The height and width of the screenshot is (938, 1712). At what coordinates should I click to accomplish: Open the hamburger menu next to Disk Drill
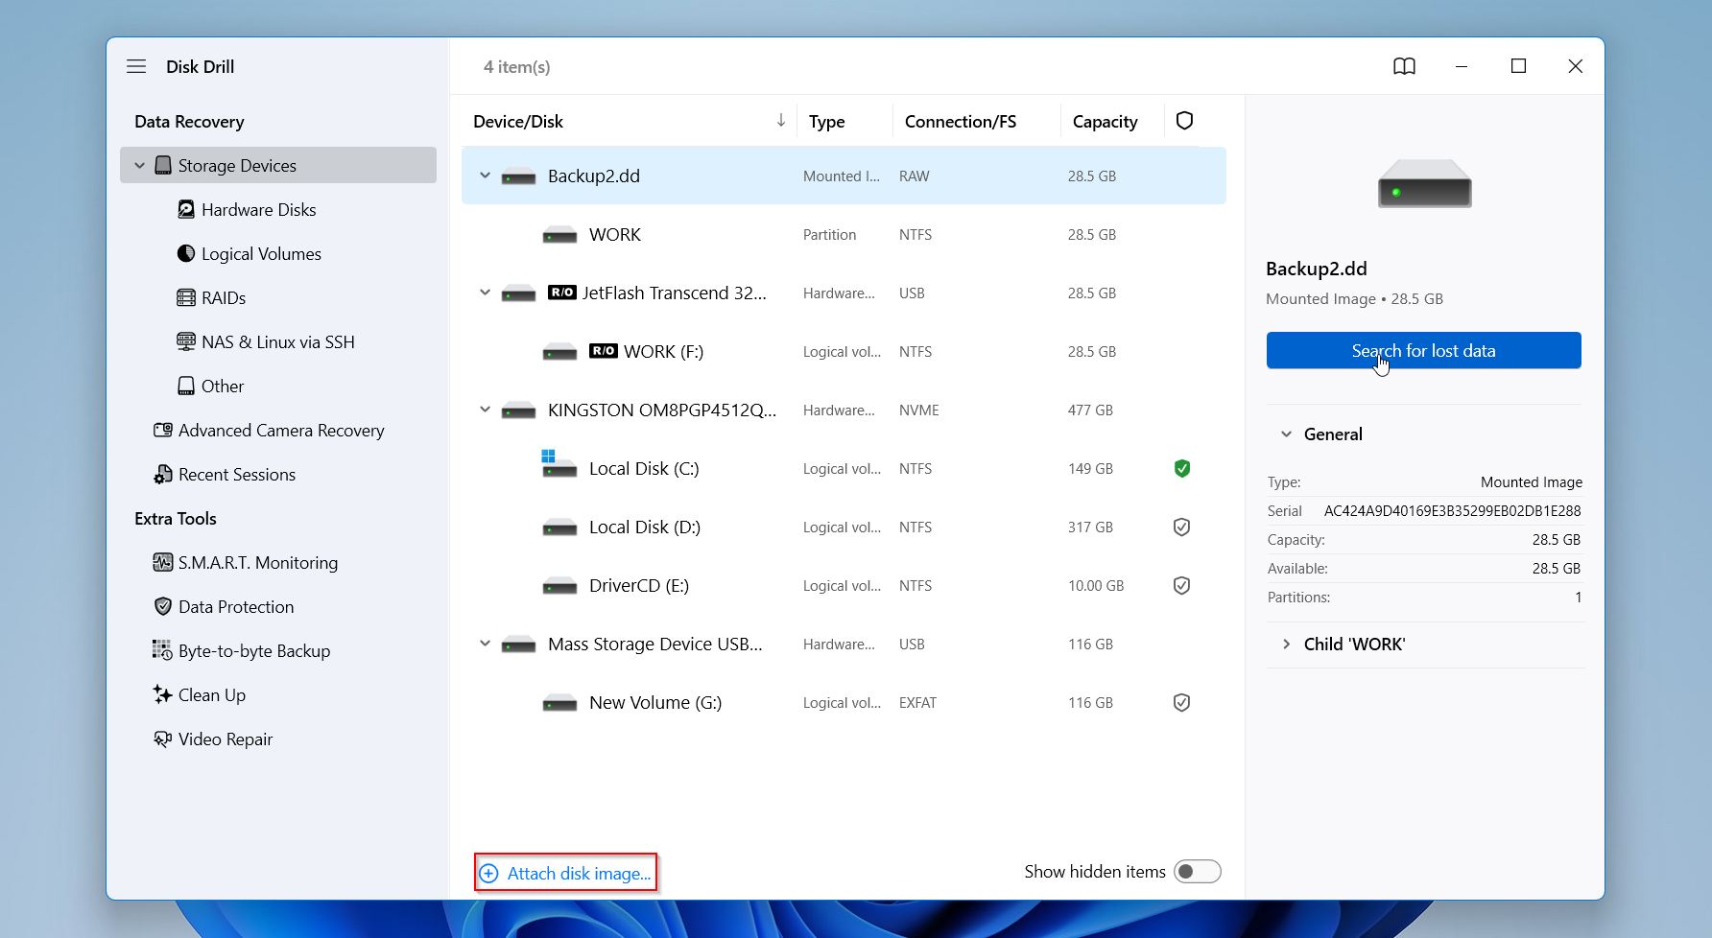(x=136, y=66)
